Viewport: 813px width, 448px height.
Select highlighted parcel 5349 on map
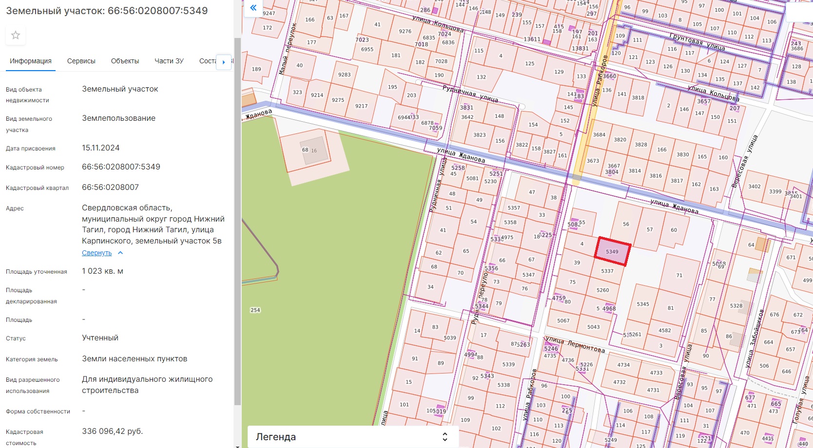pos(612,251)
